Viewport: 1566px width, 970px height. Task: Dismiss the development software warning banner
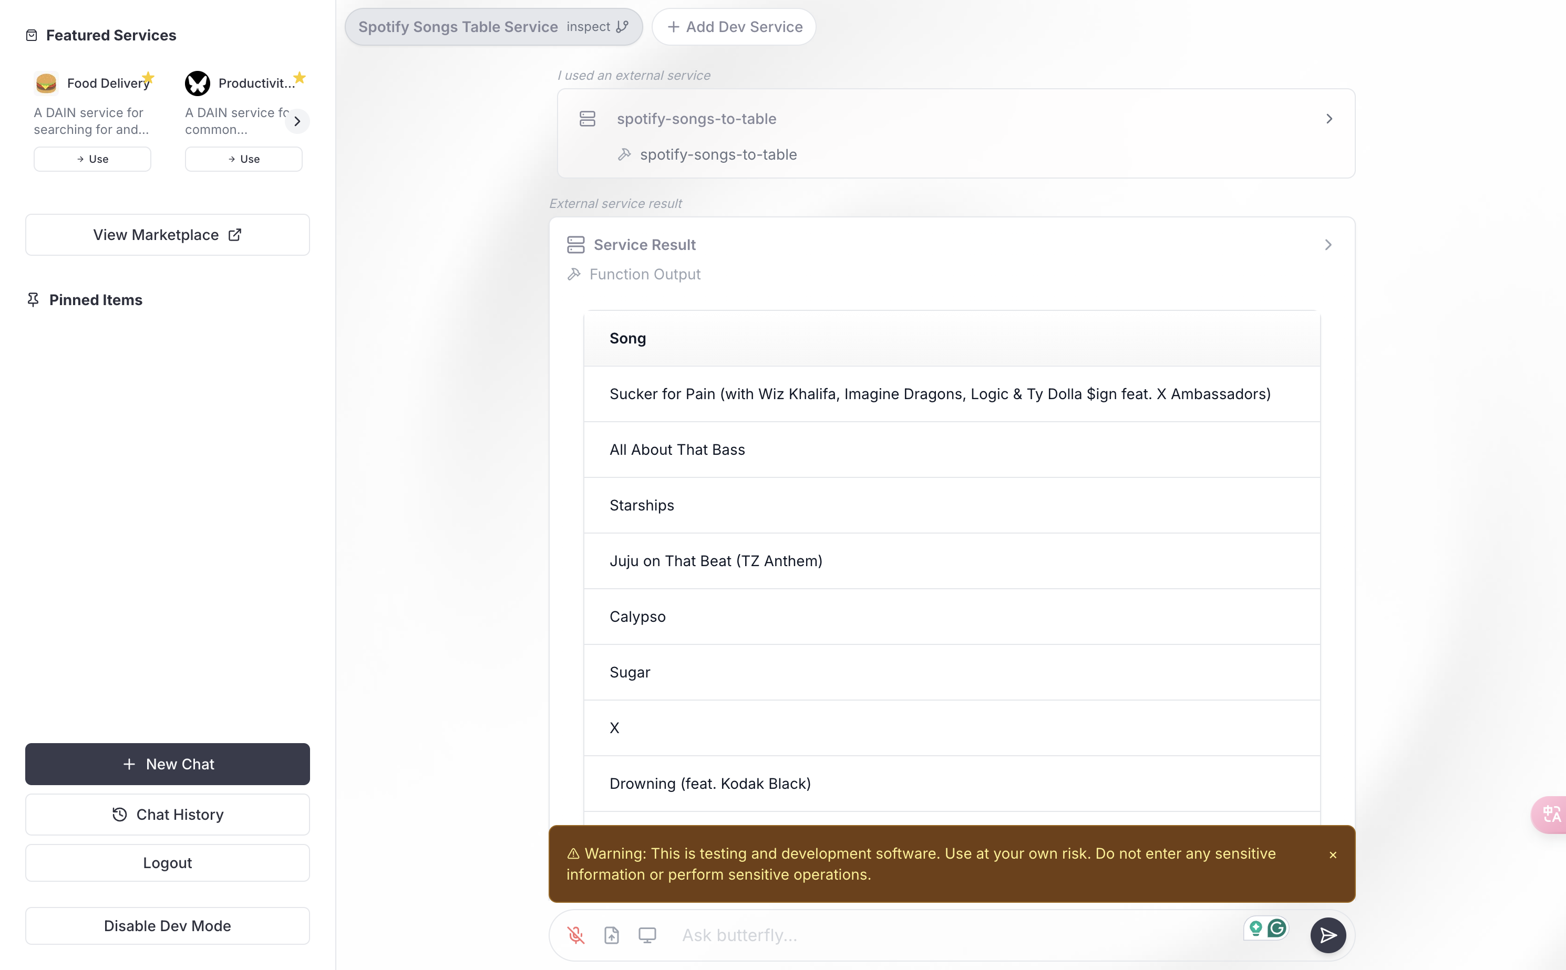pos(1333,854)
